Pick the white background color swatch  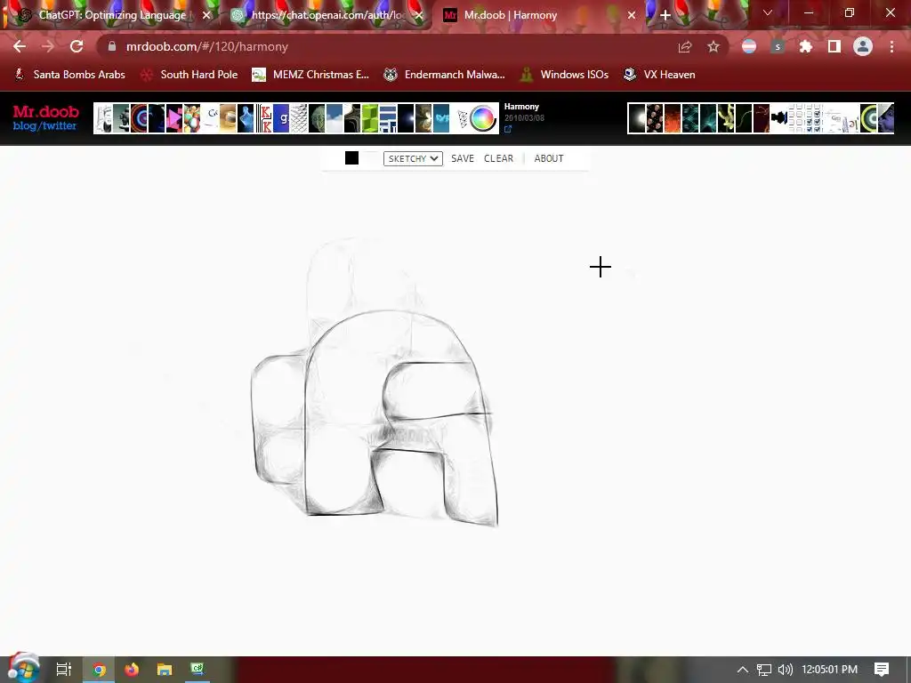371,158
